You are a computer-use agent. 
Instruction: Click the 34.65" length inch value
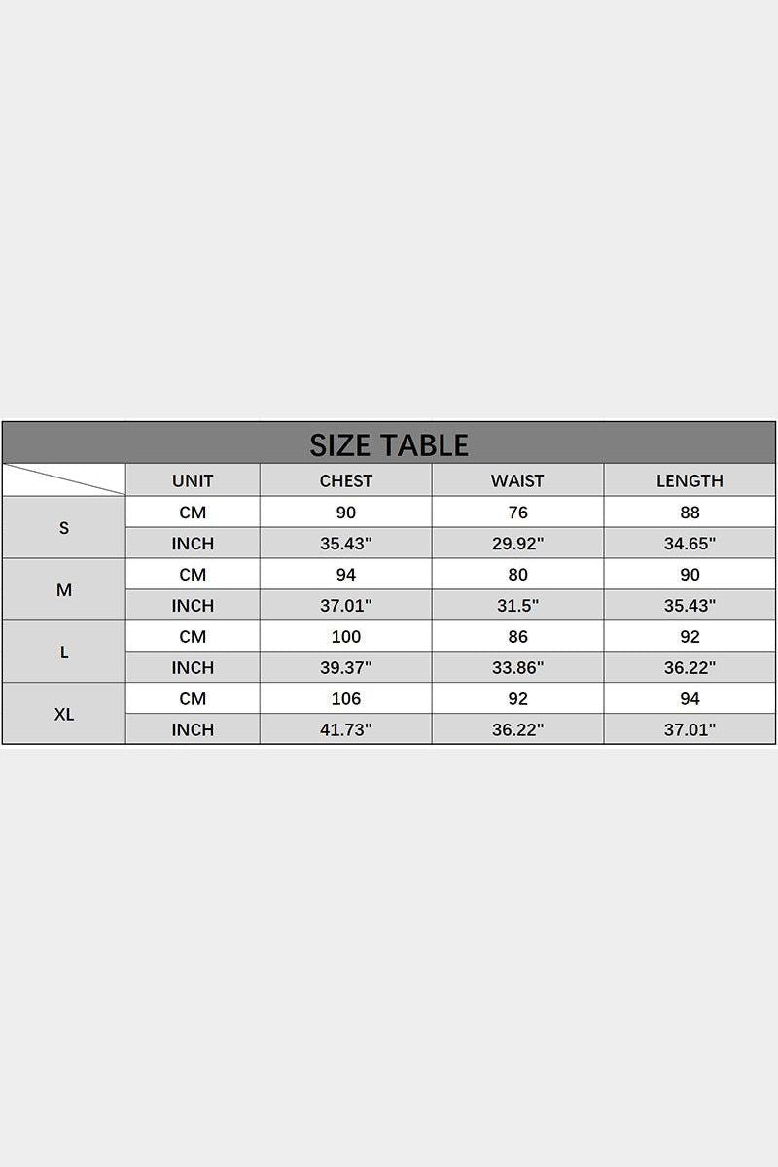coord(690,544)
